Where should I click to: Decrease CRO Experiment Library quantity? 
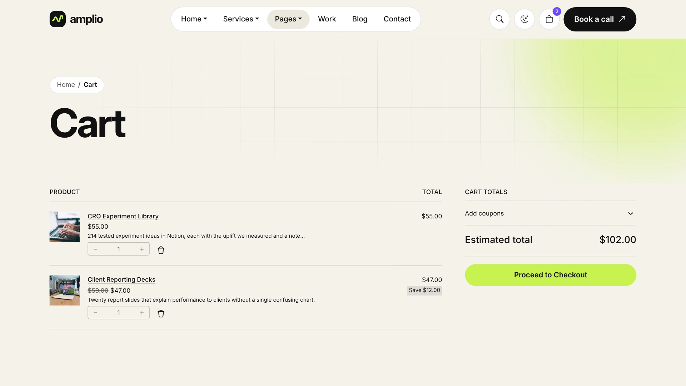pos(95,249)
